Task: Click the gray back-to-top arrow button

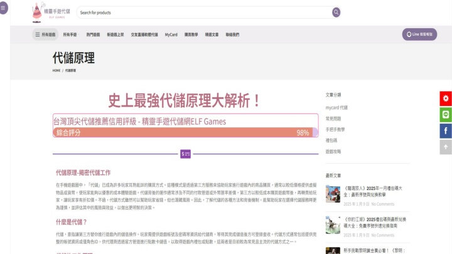Action: click(446, 147)
